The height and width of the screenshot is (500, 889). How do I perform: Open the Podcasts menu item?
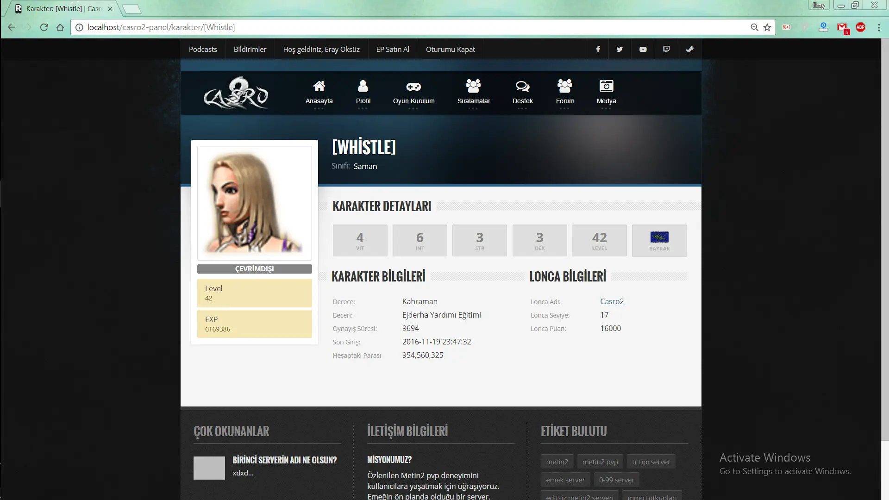(203, 49)
